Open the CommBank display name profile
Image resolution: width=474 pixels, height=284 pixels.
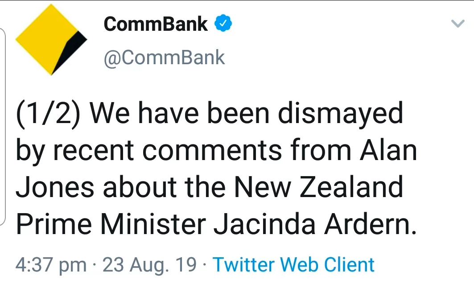tap(156, 24)
